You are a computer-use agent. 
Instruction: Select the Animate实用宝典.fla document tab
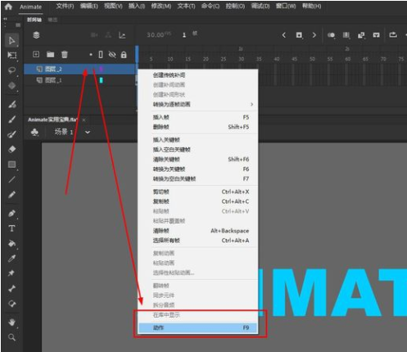pos(52,120)
